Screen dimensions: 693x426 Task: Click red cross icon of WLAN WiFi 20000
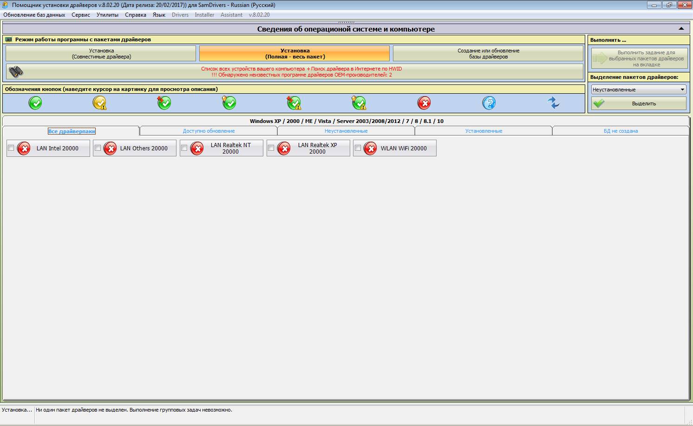[370, 148]
